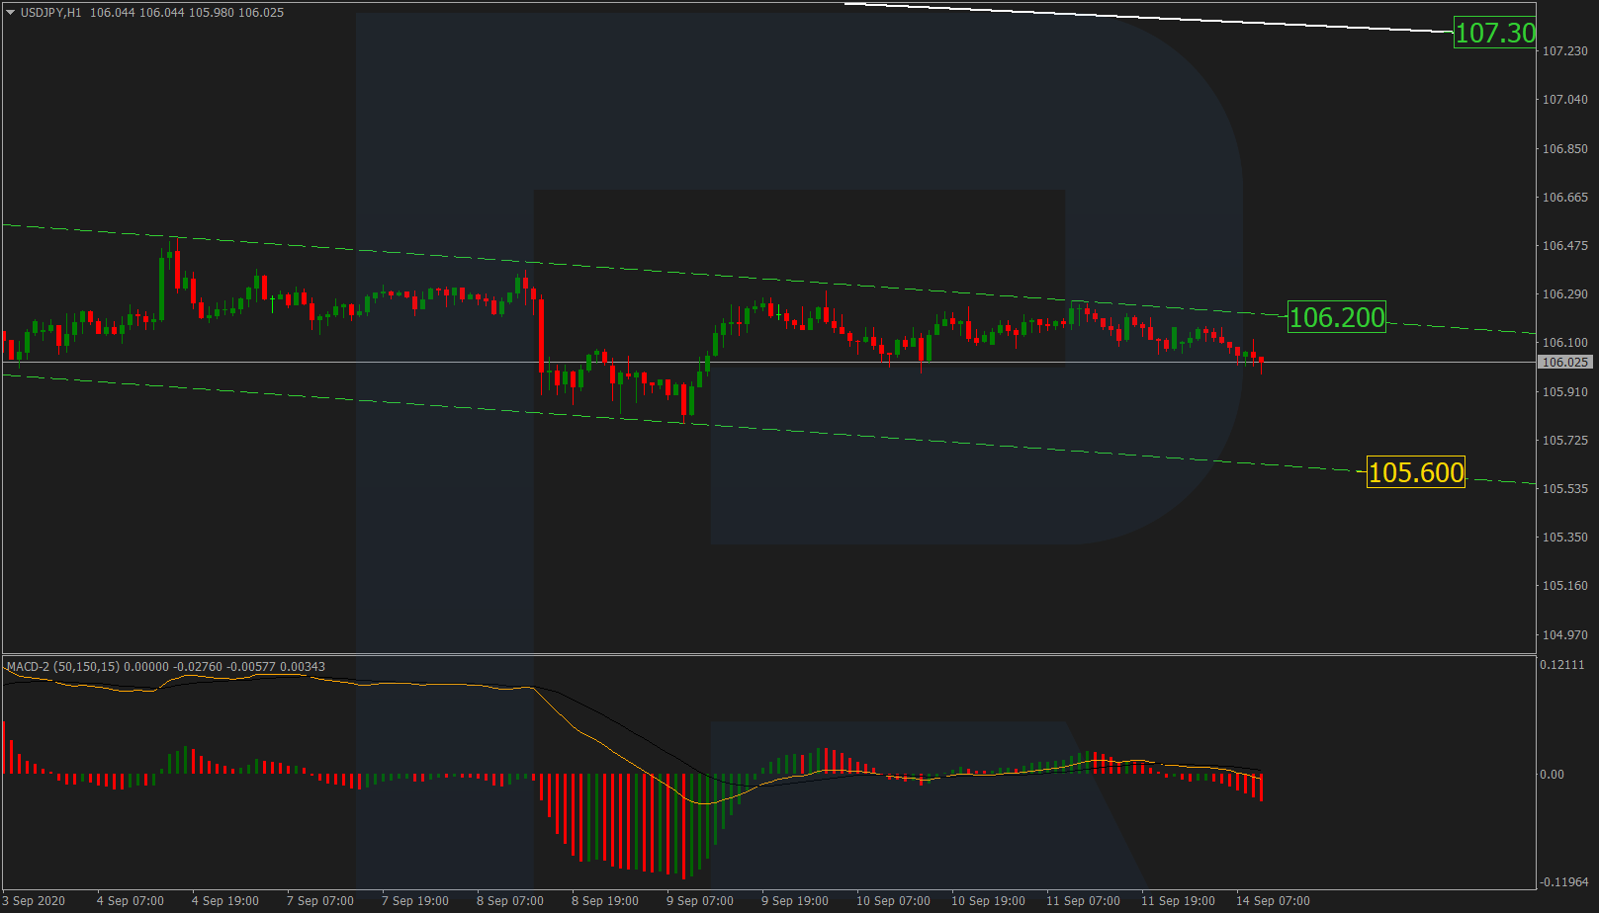Click the -0.11964 MACD scale value

(x=1564, y=882)
